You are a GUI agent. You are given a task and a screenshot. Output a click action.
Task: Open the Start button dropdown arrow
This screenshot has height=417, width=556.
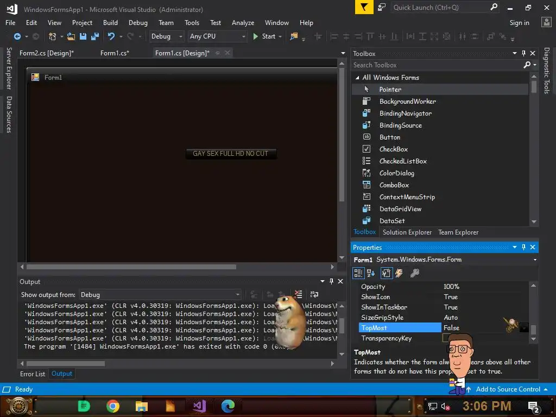point(280,36)
